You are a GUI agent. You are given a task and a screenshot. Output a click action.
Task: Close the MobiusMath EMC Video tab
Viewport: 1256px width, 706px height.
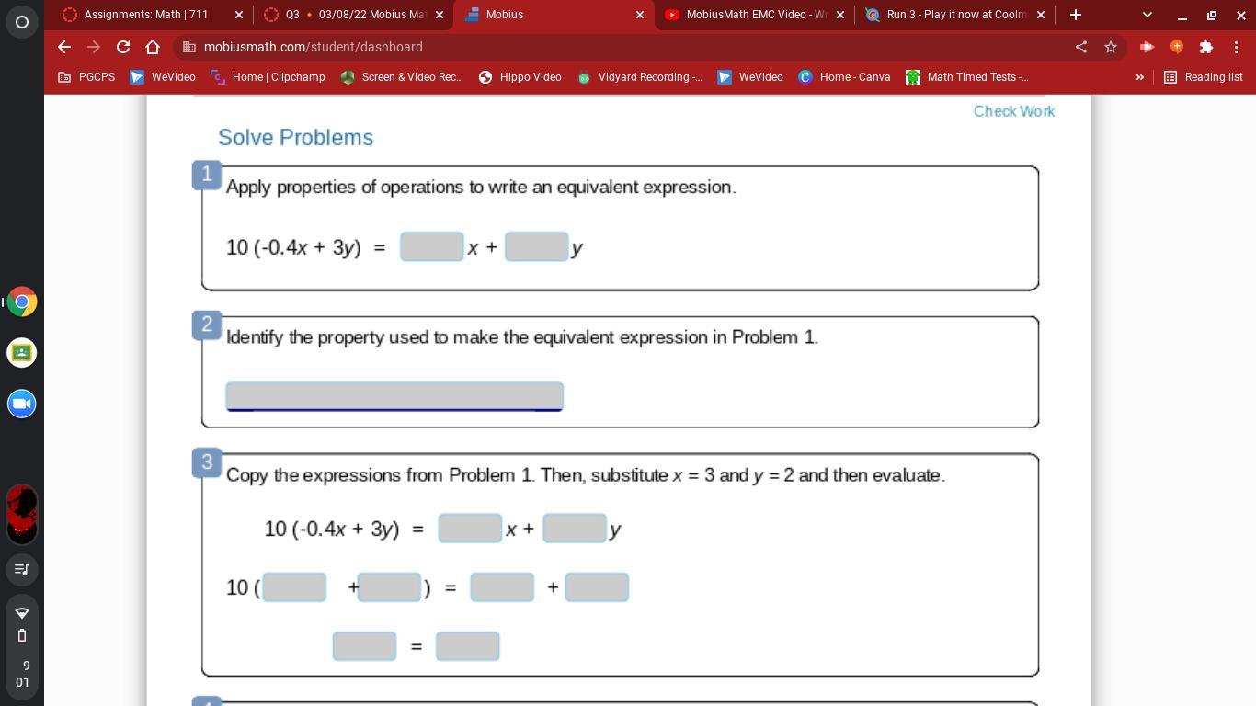point(840,15)
